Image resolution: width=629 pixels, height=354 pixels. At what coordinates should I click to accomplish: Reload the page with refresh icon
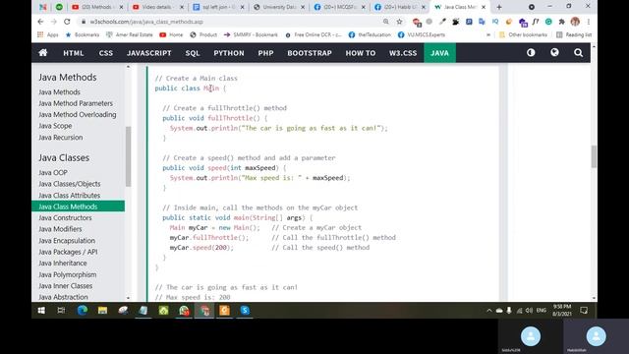tap(67, 22)
